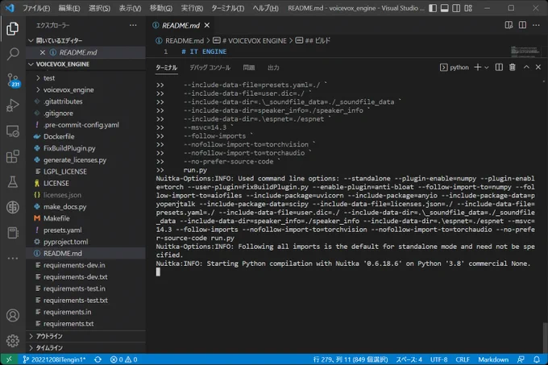Screen dimensions: 548x365
Task: Open feedback icon in status bar
Action: [521, 359]
